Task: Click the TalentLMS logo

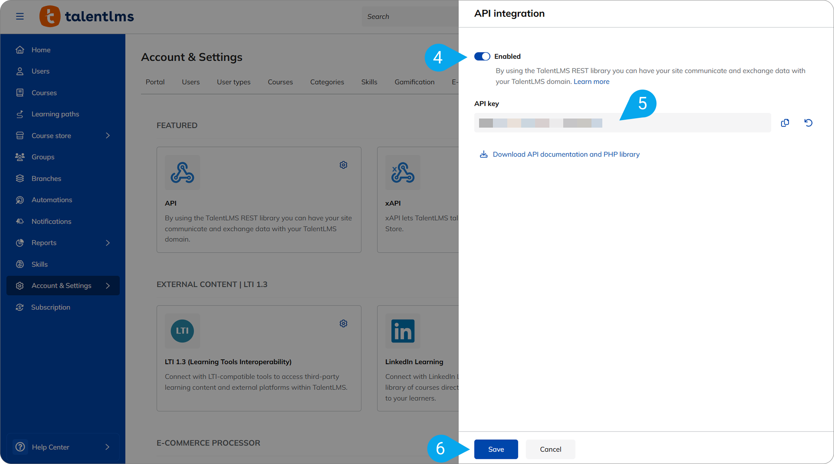Action: (87, 16)
